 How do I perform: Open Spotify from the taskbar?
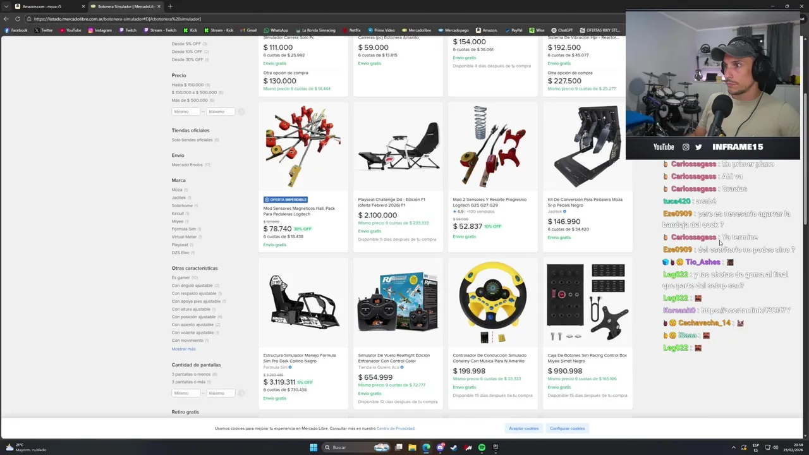pyautogui.click(x=482, y=447)
